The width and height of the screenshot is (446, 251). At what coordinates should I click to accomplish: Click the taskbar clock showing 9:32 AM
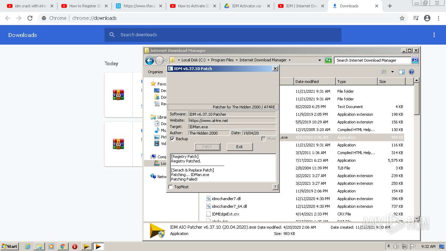tap(428, 246)
